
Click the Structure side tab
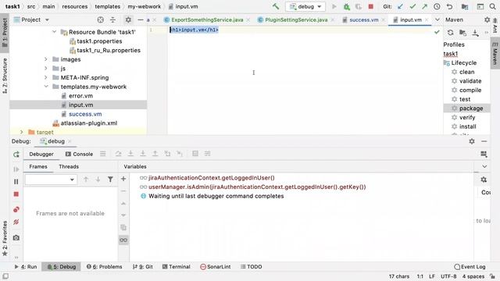tap(5, 76)
